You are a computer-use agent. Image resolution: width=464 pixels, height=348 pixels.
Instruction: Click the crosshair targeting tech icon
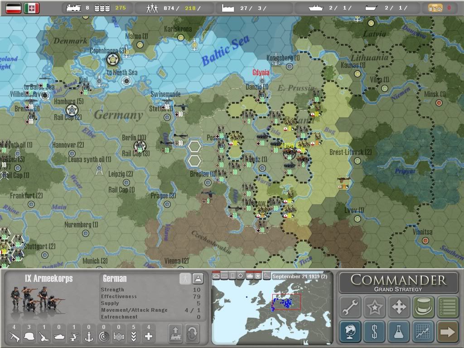pos(119,337)
